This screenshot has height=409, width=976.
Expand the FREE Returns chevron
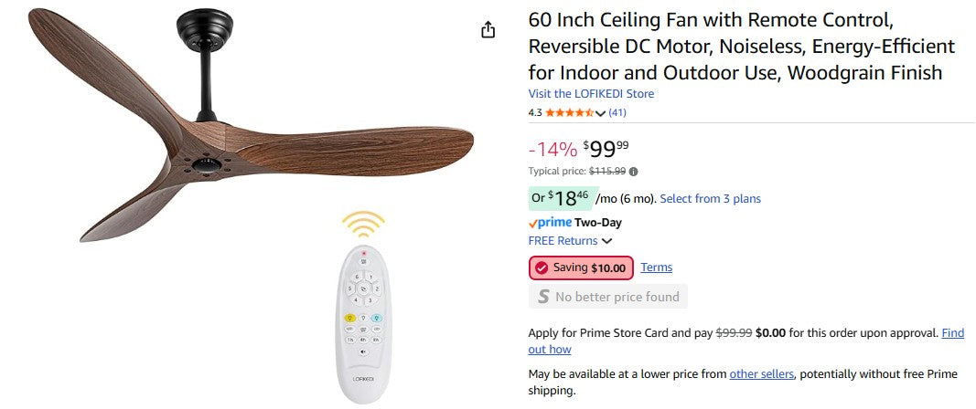click(x=606, y=241)
